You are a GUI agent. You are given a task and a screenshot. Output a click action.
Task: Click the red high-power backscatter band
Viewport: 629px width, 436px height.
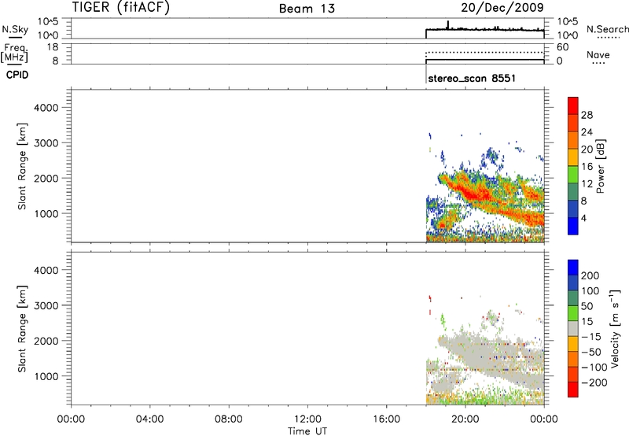pos(477,194)
